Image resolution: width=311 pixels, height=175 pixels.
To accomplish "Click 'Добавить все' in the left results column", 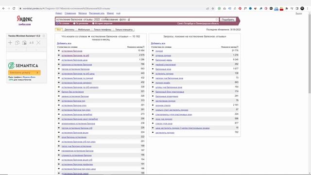I will pyautogui.click(x=64, y=43).
